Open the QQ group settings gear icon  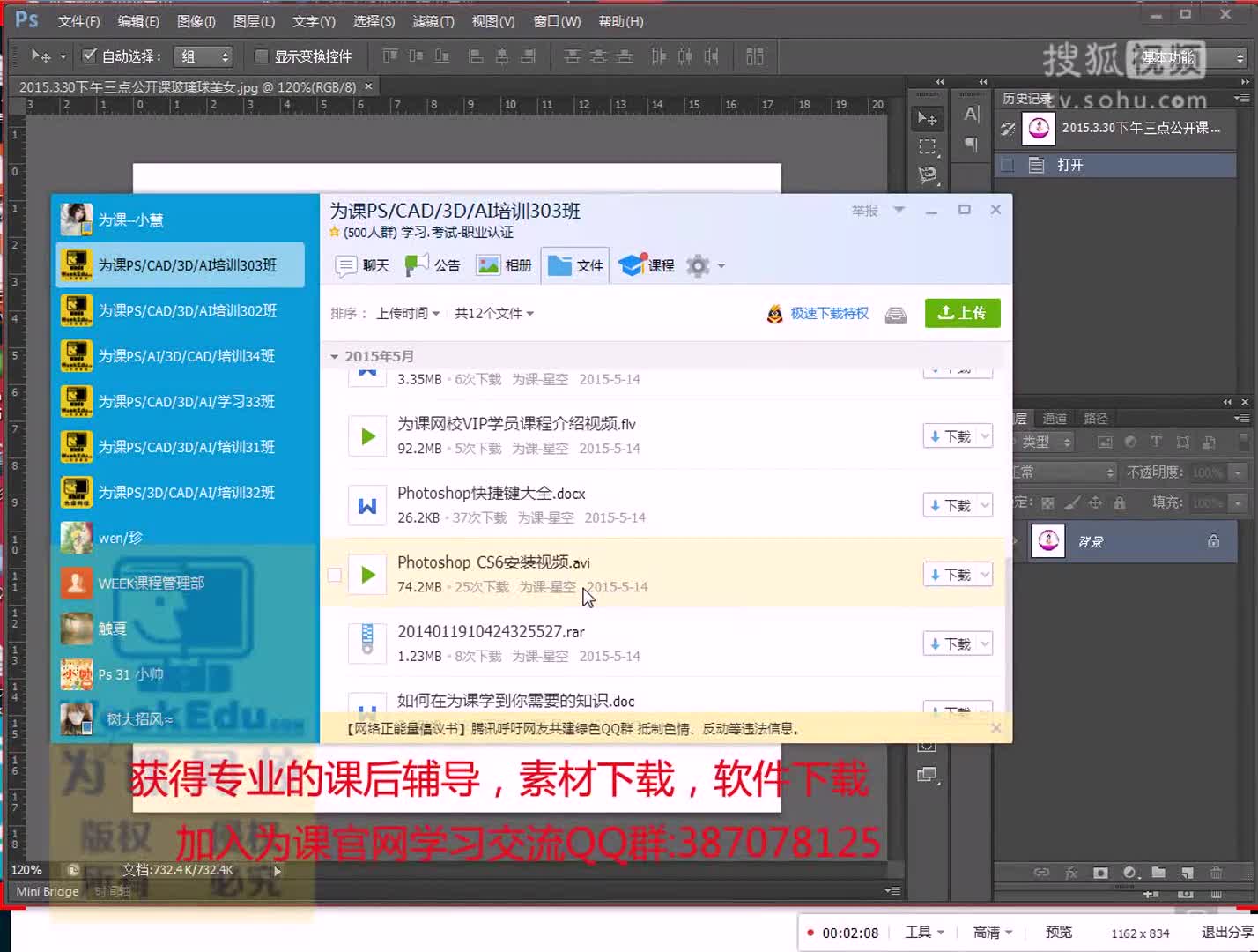[698, 265]
